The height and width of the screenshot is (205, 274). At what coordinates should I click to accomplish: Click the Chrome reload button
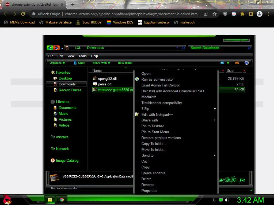[x=23, y=14]
